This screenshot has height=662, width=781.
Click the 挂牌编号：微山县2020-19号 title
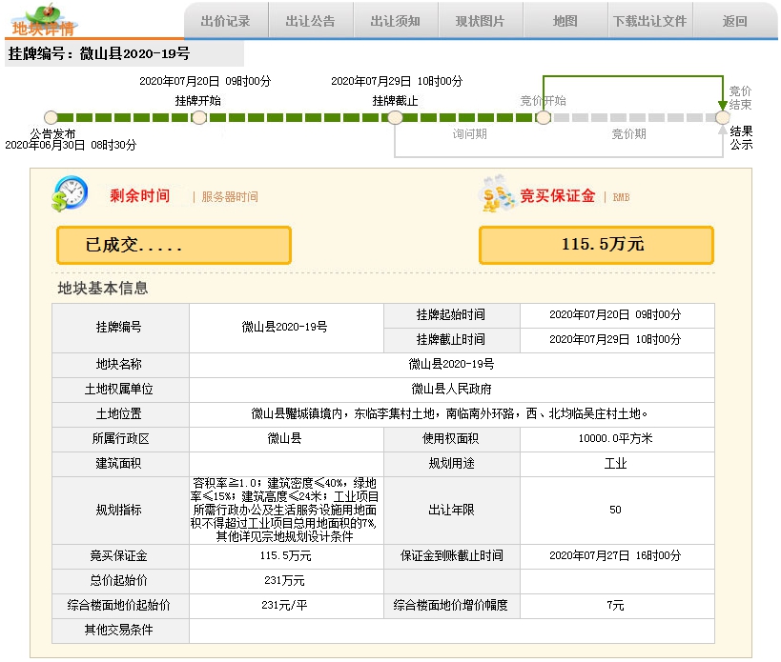pyautogui.click(x=99, y=53)
